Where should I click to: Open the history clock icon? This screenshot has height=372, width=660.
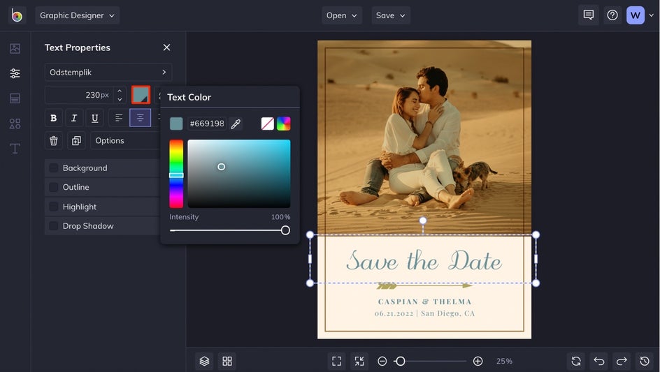tap(645, 361)
